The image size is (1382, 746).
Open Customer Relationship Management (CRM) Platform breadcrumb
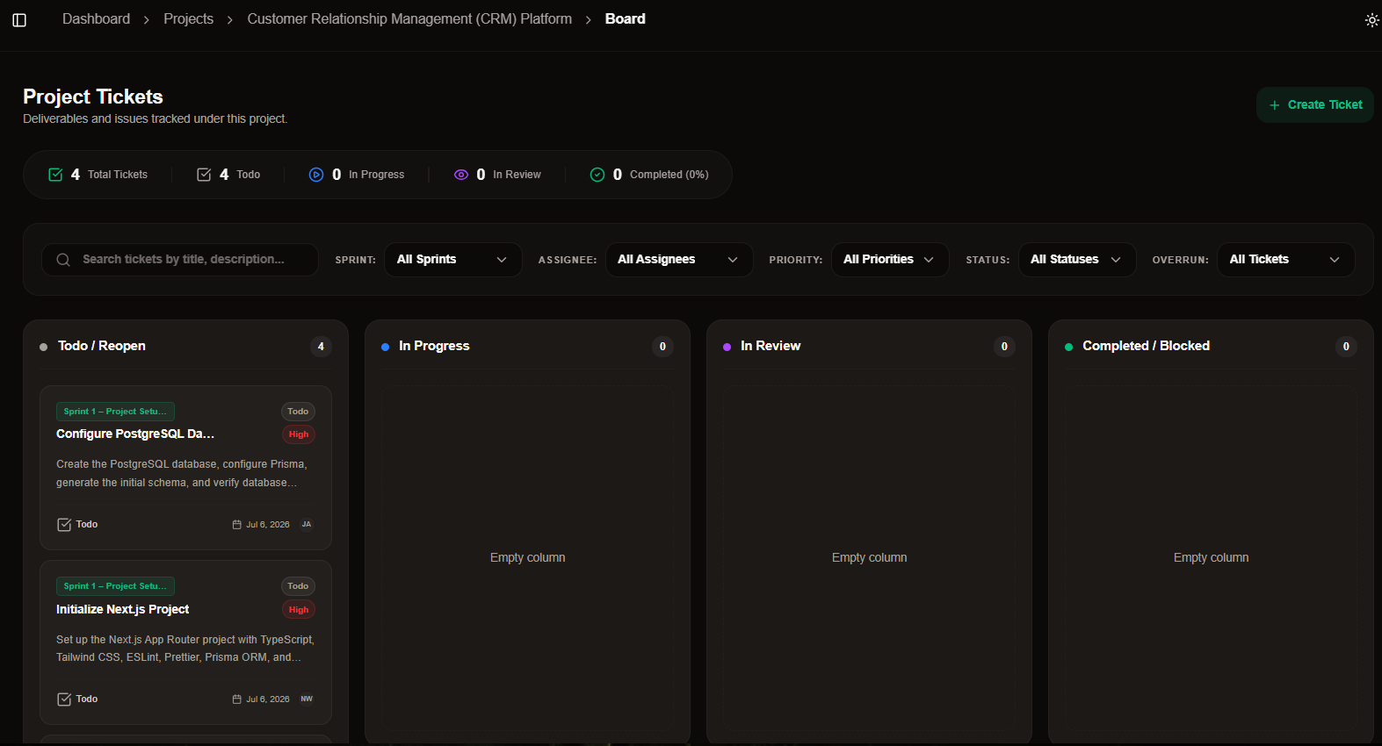[409, 19]
